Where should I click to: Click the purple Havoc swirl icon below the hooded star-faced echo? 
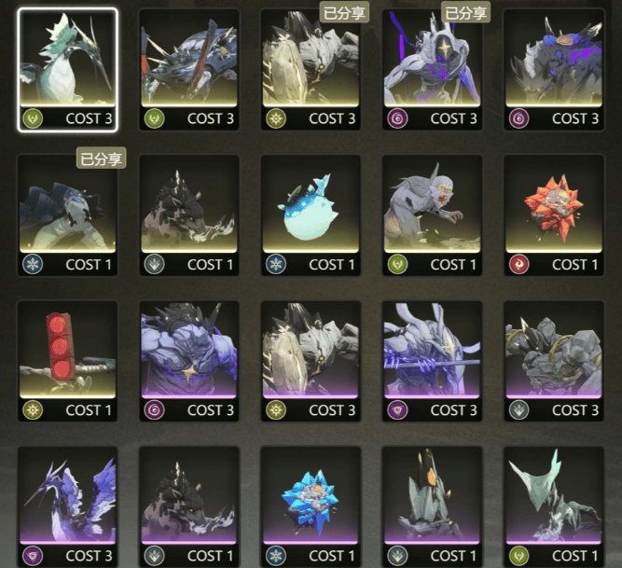click(x=397, y=118)
